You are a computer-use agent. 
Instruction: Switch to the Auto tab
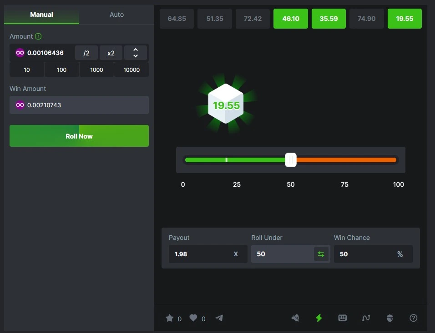click(x=116, y=15)
